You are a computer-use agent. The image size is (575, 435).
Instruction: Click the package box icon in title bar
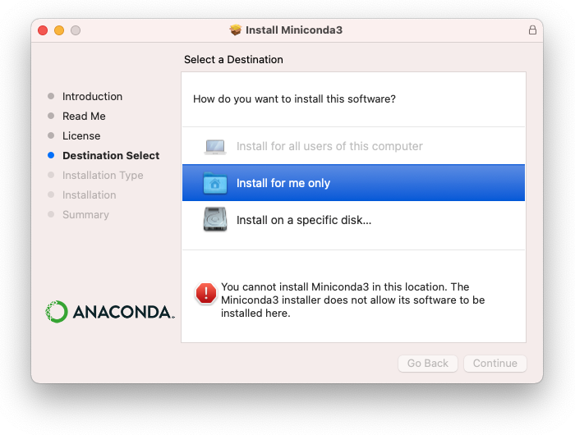coord(236,30)
